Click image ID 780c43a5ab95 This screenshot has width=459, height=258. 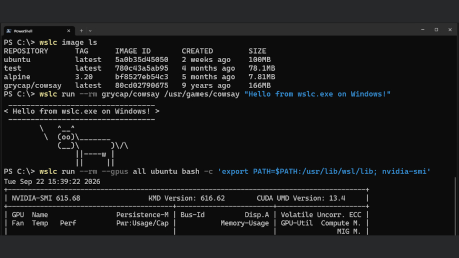pos(142,68)
